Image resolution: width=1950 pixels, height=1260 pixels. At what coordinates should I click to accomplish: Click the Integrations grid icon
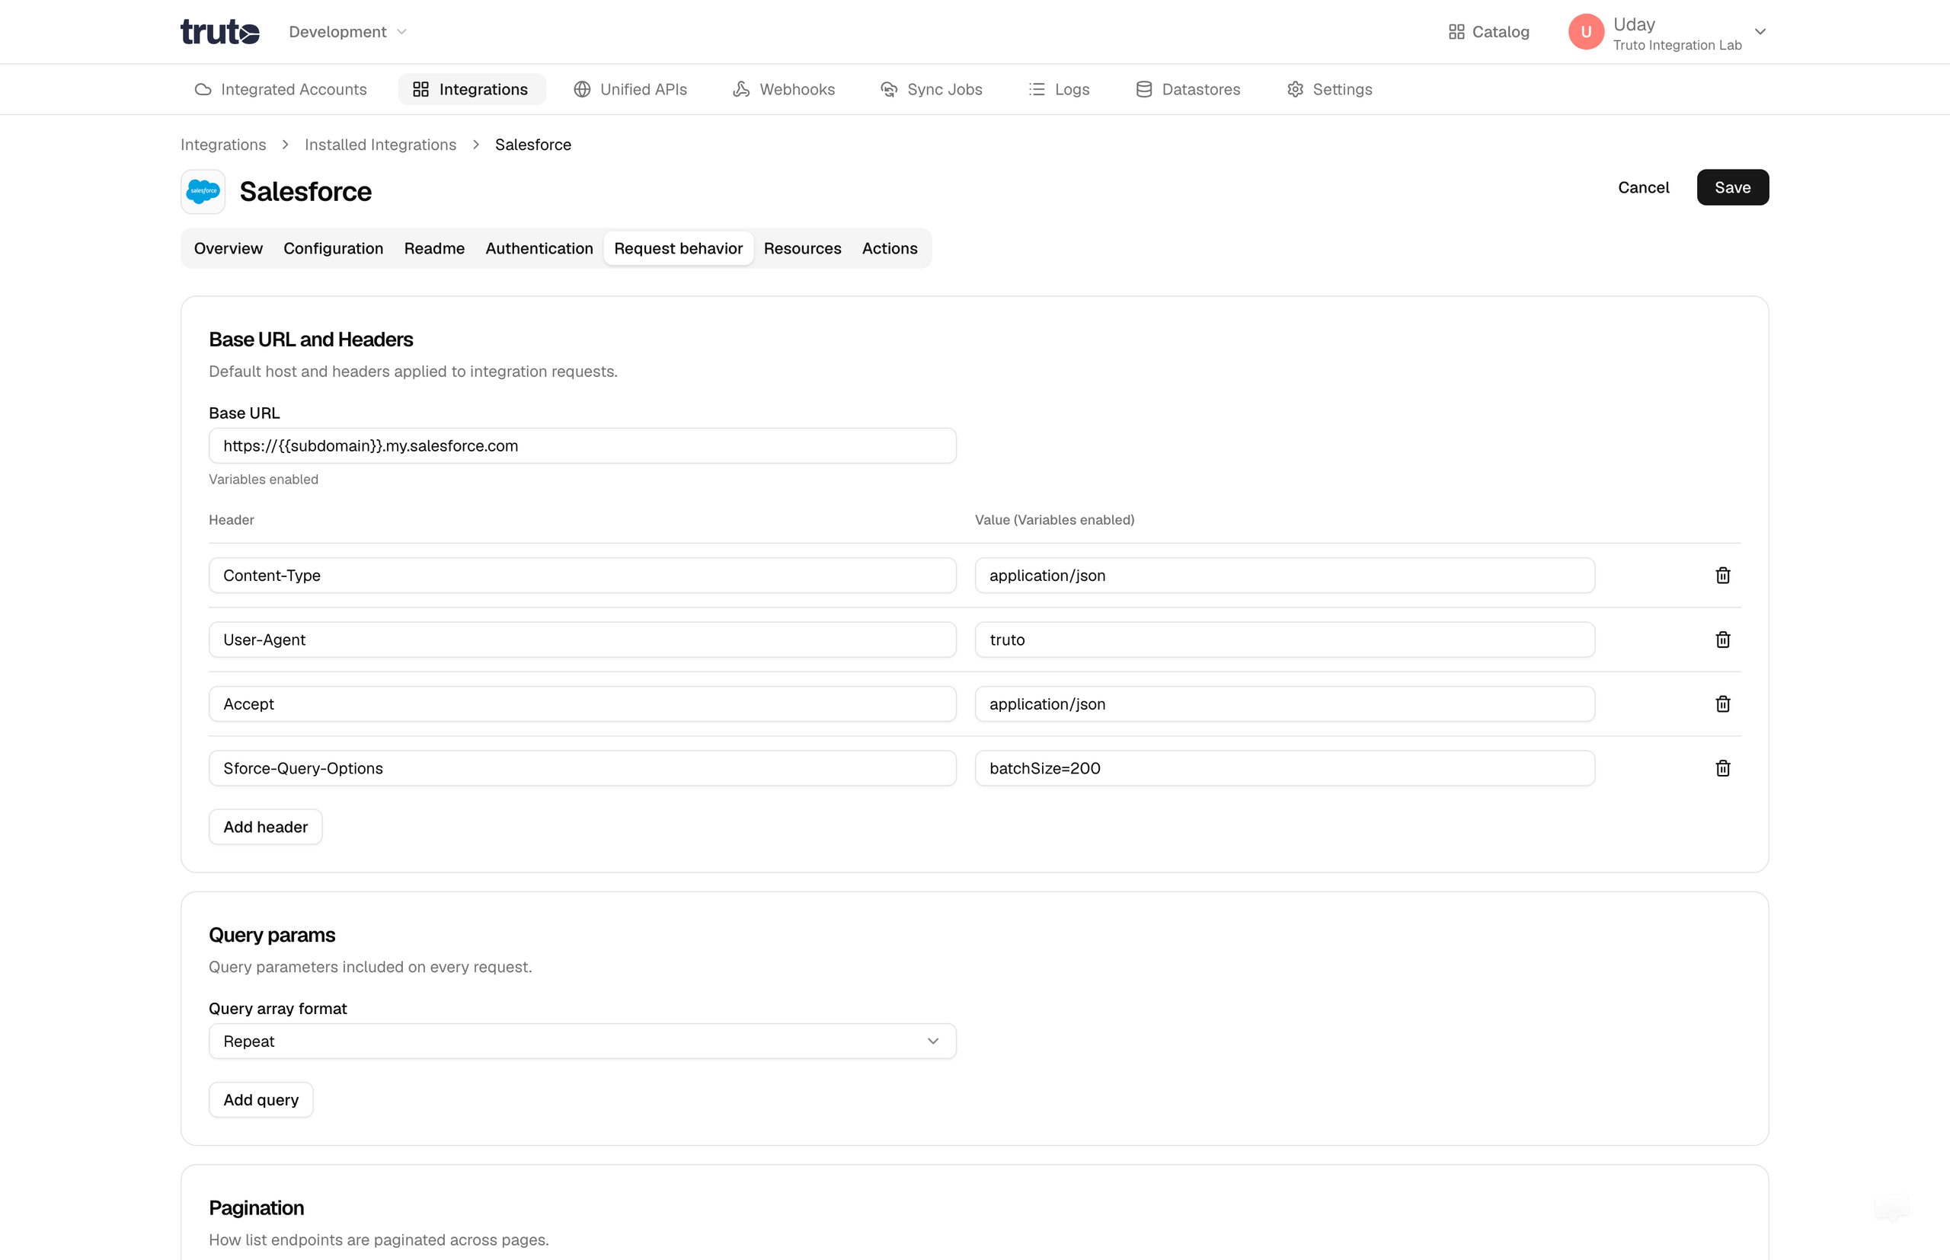pos(420,89)
